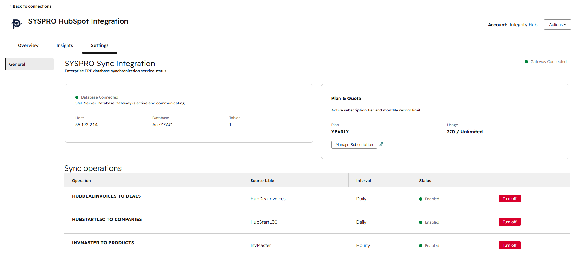583x267 pixels.
Task: Click the database name AceZZAG
Action: pos(162,125)
